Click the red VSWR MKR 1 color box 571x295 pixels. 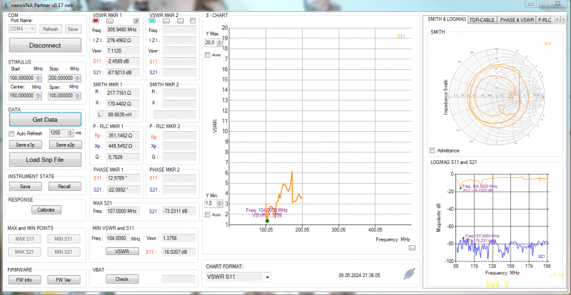click(x=96, y=21)
